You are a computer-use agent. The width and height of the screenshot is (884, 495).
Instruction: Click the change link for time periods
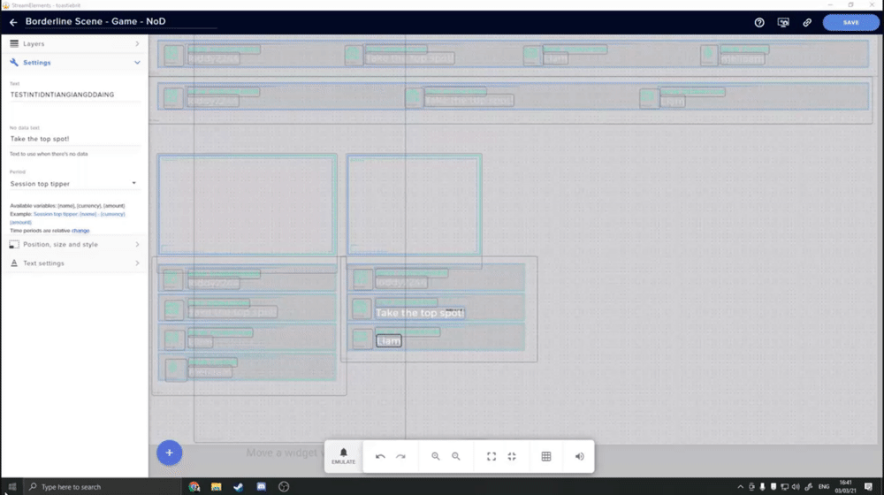(x=80, y=231)
